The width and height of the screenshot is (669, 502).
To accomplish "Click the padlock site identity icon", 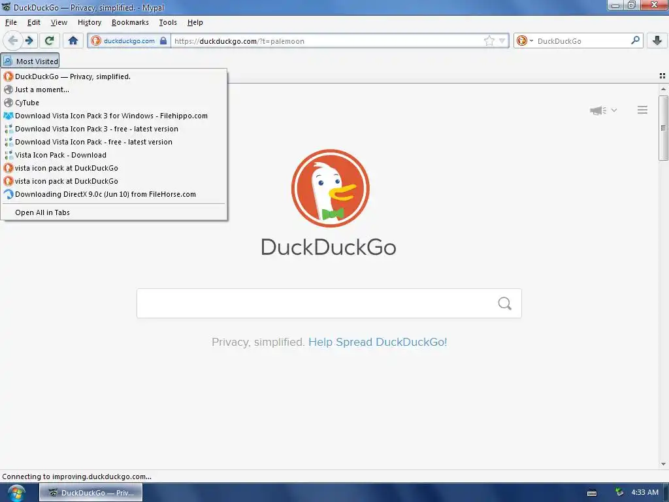I will point(163,41).
